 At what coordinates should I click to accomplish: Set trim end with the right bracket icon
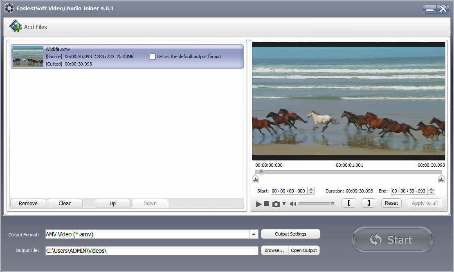pyautogui.click(x=369, y=203)
